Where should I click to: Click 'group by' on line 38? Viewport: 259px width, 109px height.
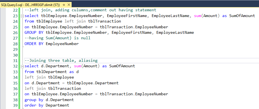point(34,100)
